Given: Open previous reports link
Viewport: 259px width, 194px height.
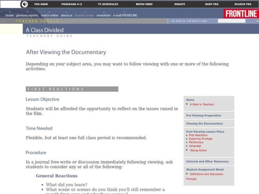Looking at the screenshot, I should tap(27, 16).
